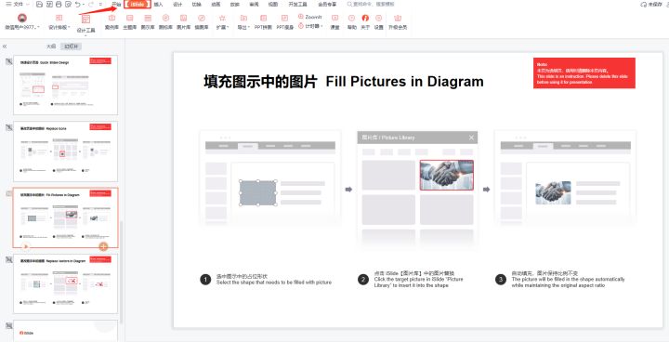Click the command search box in the ribbon
Screen dimensions: 669x342
pos(371,5)
